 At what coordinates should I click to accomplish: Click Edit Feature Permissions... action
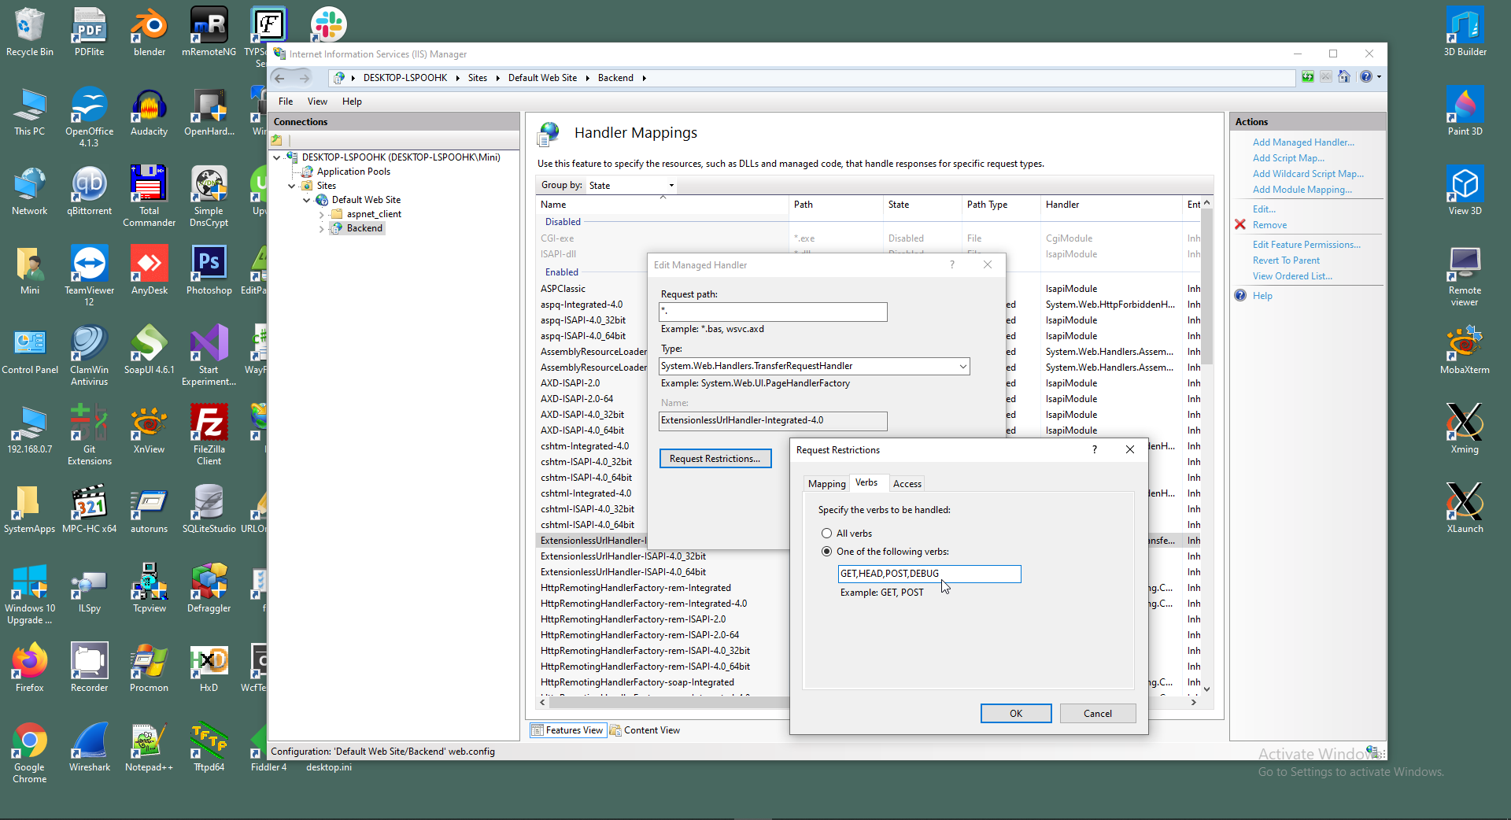click(1306, 245)
